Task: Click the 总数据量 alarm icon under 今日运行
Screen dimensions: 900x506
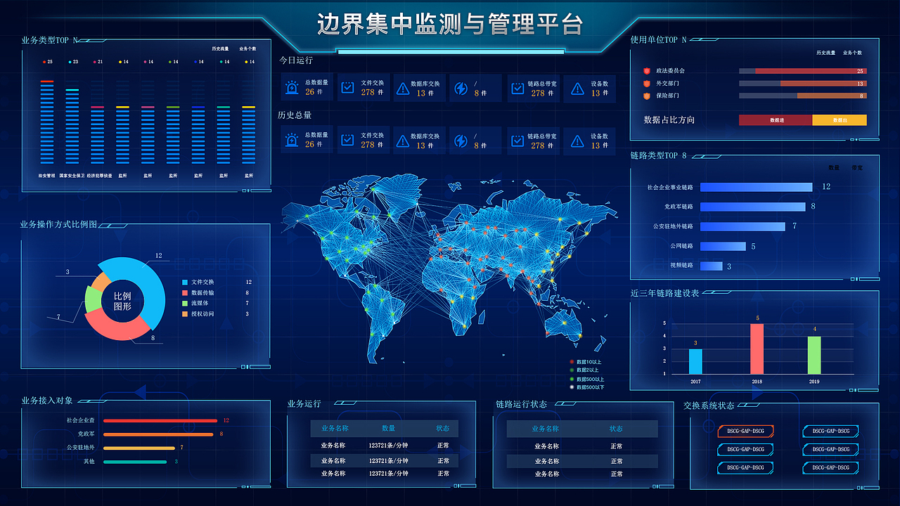Action: click(x=290, y=88)
